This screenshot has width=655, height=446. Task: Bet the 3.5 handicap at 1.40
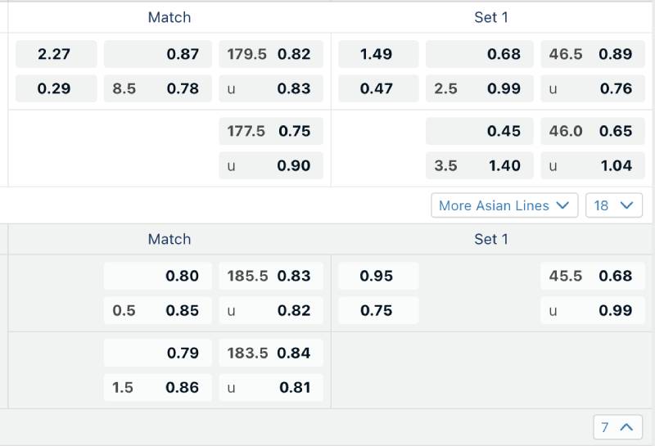pos(479,165)
